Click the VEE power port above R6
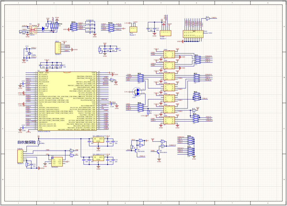The height and width of the screenshot is (206, 287). (105, 44)
